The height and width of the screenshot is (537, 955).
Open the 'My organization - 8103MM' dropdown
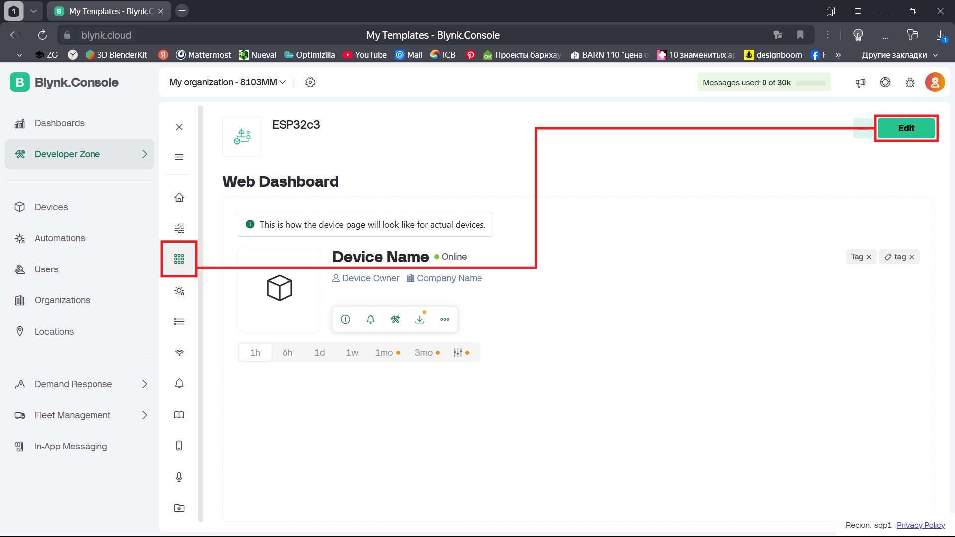(227, 82)
